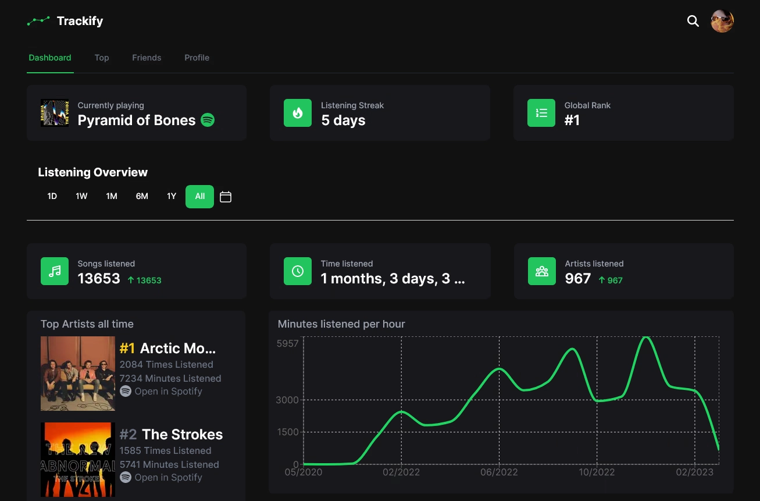Select the 1D time range filter

[52, 196]
